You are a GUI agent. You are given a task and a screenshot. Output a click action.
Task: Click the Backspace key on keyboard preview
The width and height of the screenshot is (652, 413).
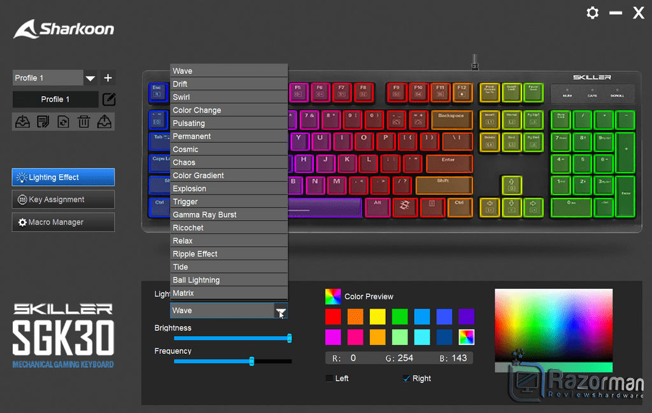pos(451,120)
